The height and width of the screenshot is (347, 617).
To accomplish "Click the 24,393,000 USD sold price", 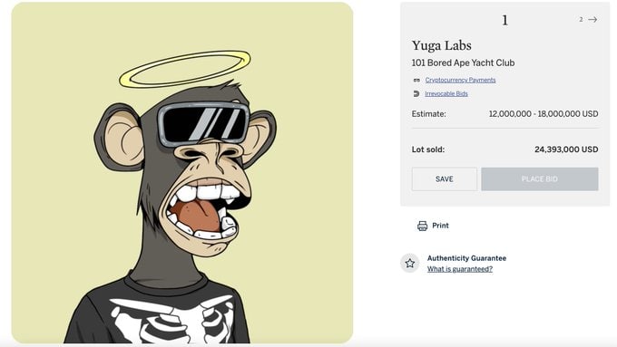I will click(566, 149).
